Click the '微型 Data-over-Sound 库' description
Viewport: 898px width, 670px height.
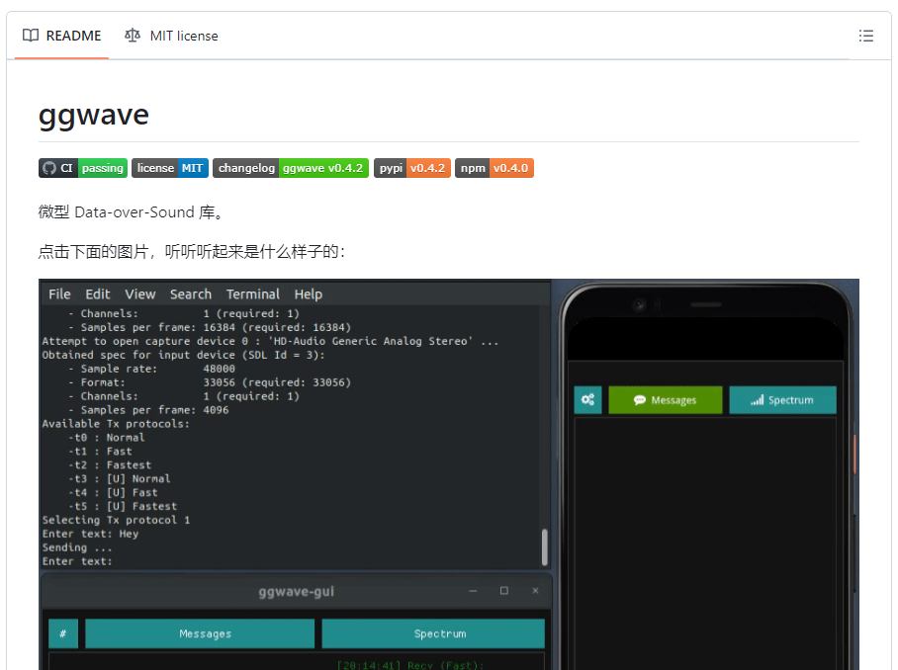pyautogui.click(x=132, y=212)
